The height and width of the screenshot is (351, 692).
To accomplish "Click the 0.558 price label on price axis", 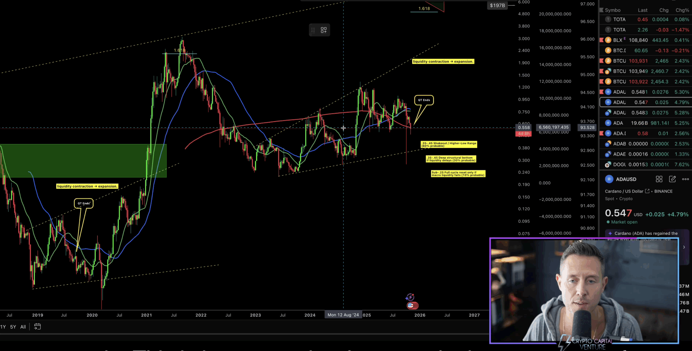I will point(524,128).
